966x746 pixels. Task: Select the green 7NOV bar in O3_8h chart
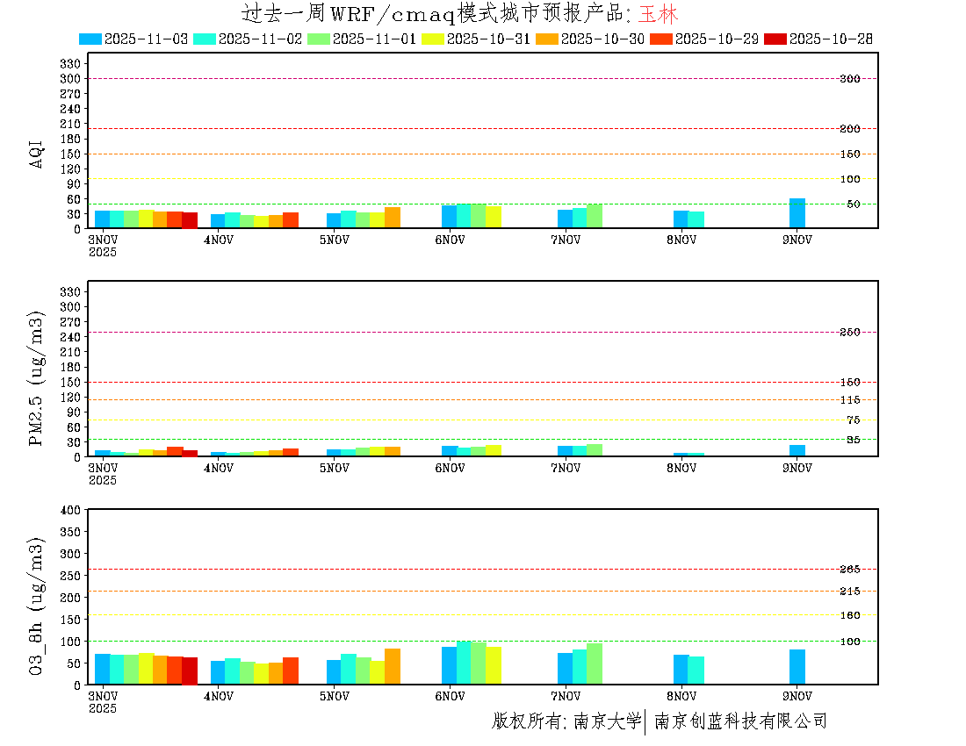pyautogui.click(x=595, y=664)
